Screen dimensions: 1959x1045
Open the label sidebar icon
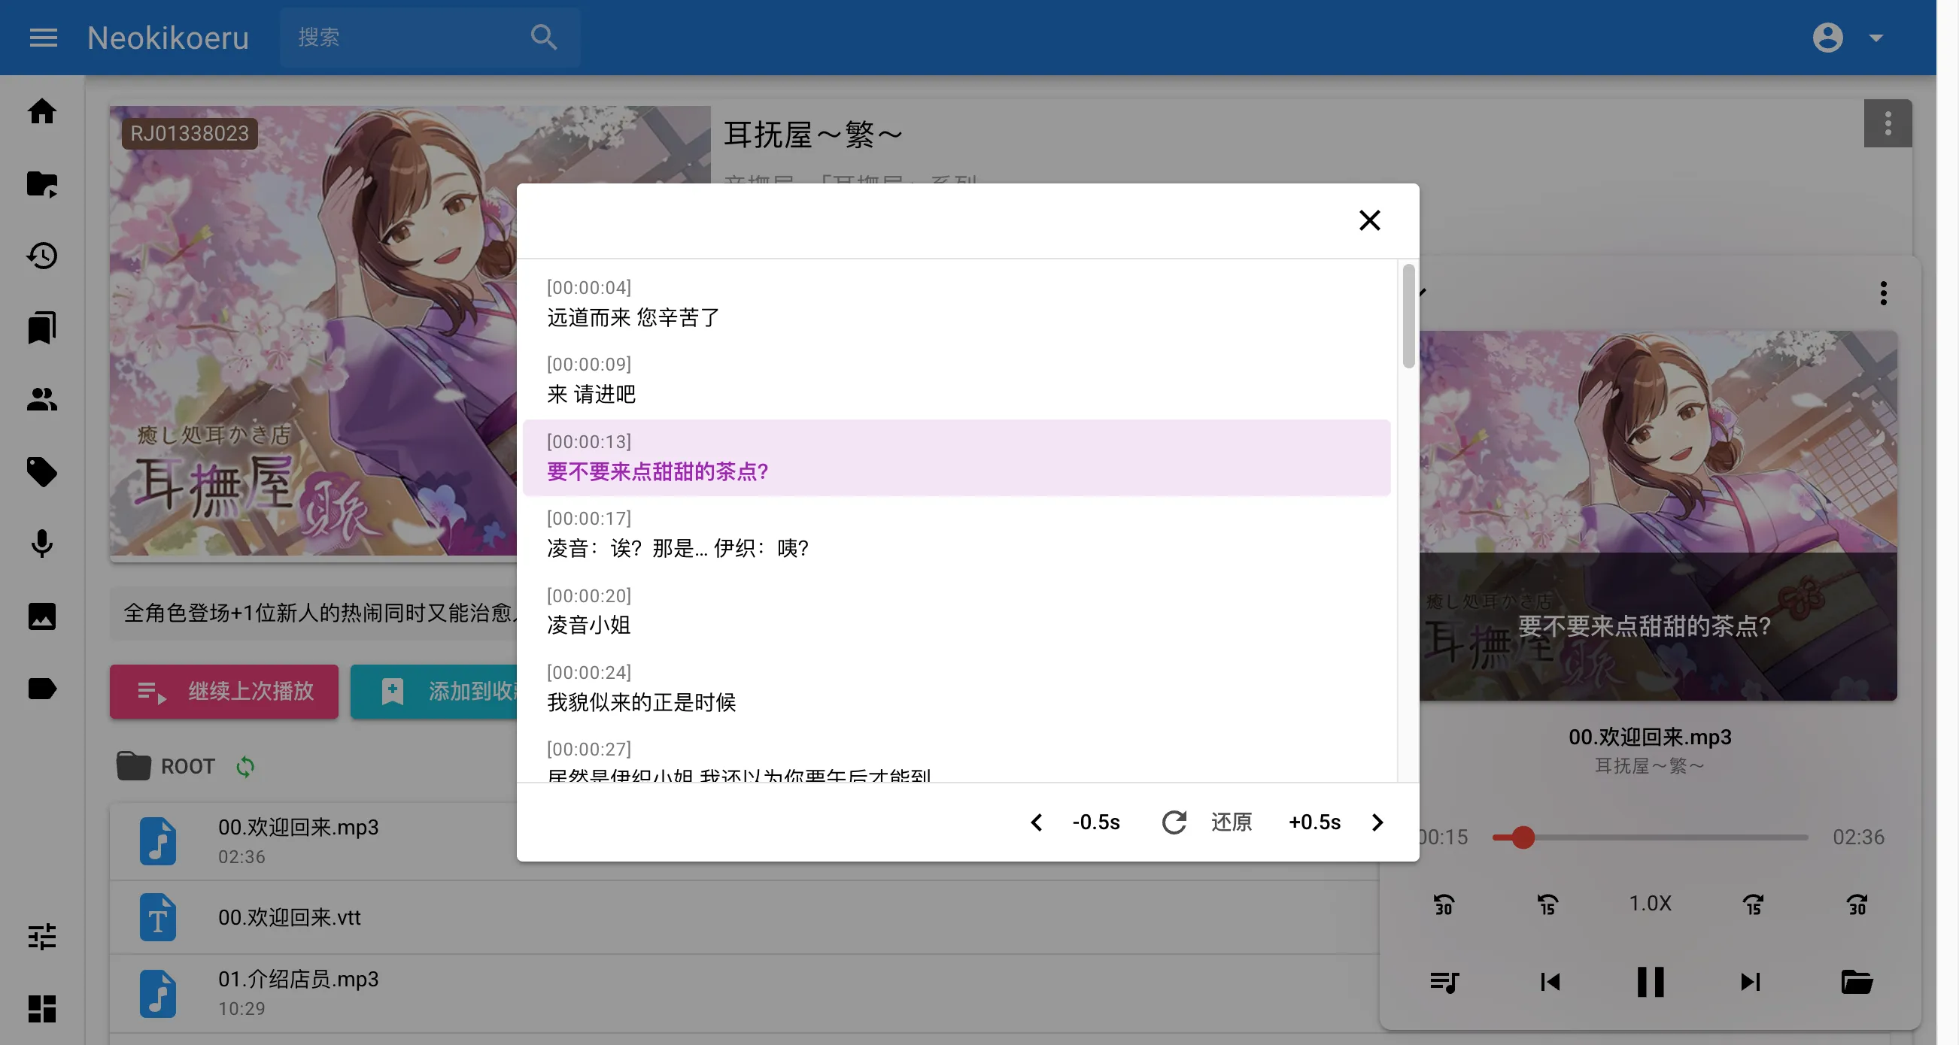coord(42,689)
